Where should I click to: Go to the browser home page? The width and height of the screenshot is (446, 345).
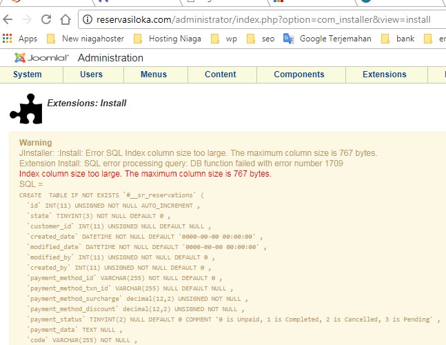pyautogui.click(x=65, y=19)
